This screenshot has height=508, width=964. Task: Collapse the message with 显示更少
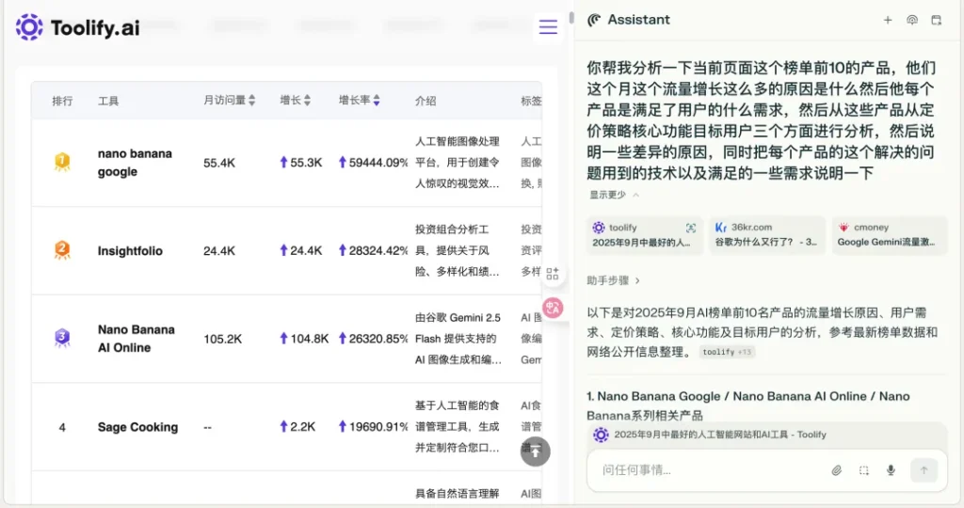[x=614, y=195]
